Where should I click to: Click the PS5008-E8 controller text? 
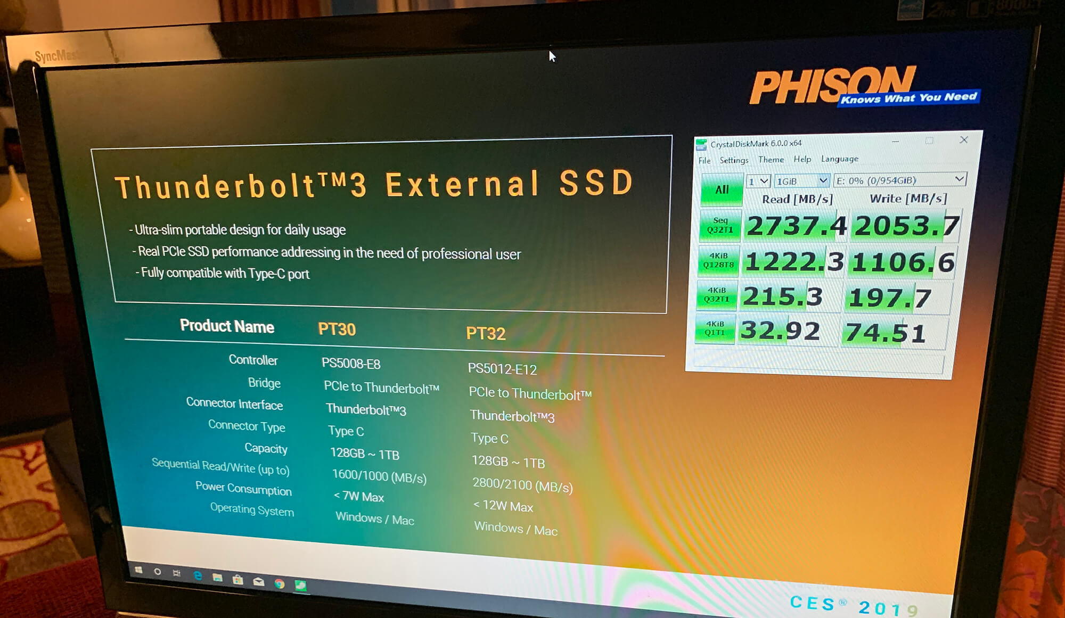pyautogui.click(x=351, y=364)
